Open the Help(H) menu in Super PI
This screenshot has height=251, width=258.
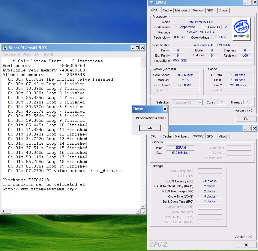coord(48,54)
